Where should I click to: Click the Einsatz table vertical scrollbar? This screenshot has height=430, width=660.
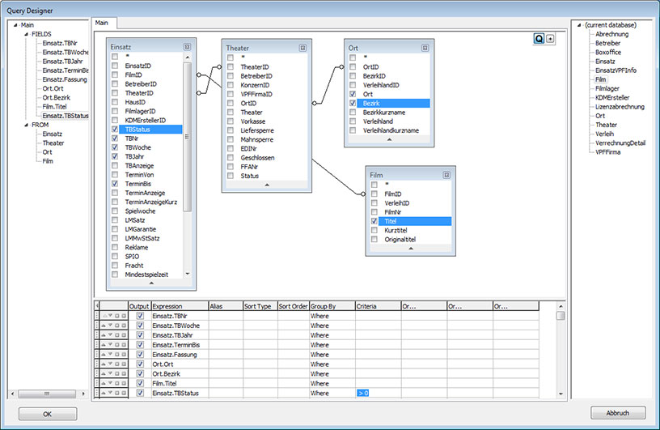click(188, 138)
